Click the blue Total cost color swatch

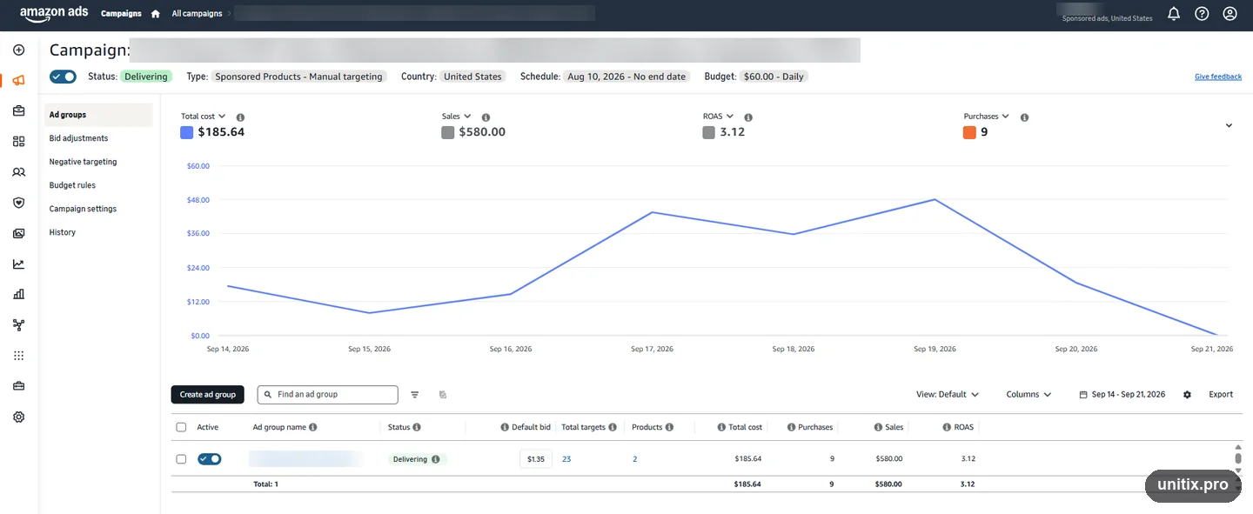coord(186,133)
